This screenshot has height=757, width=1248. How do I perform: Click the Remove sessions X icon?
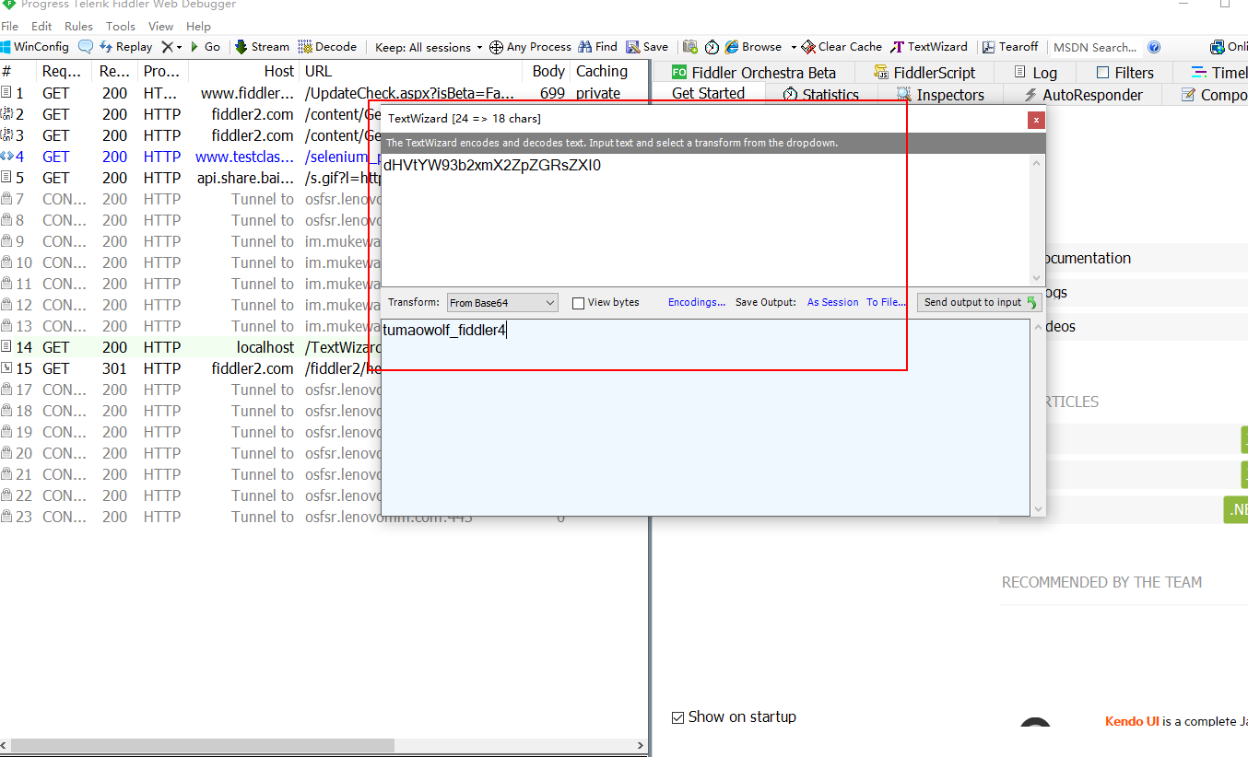(167, 47)
